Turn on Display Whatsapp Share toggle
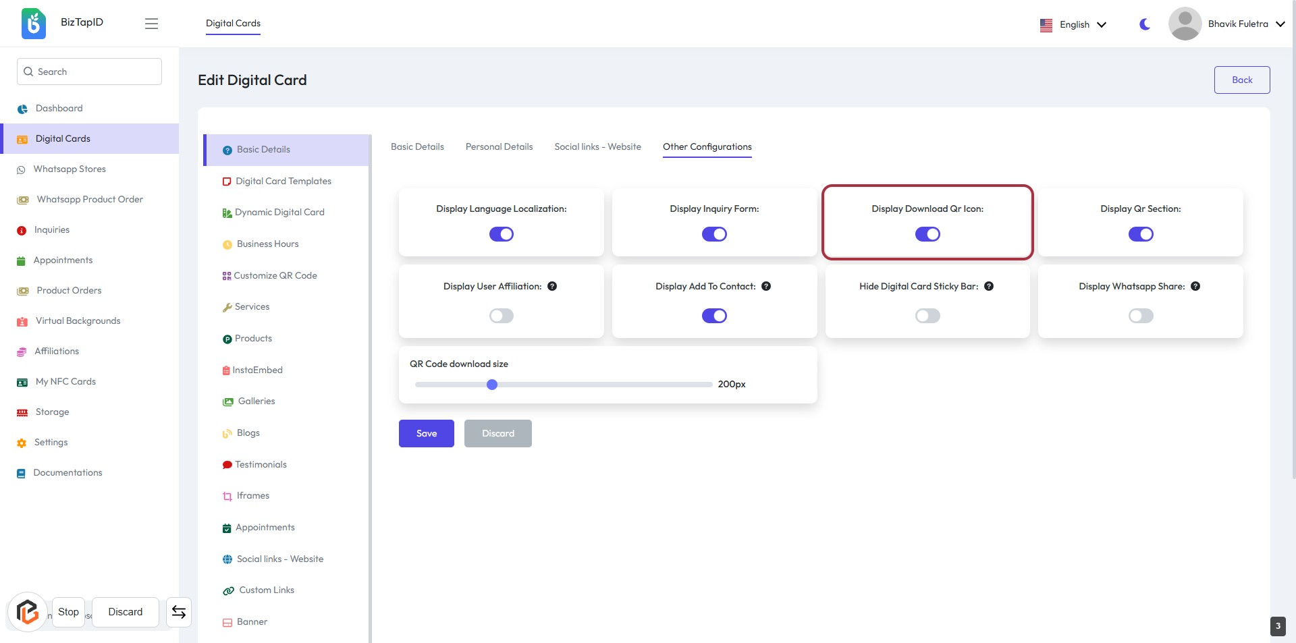Viewport: 1296px width, 643px height. click(x=1141, y=316)
